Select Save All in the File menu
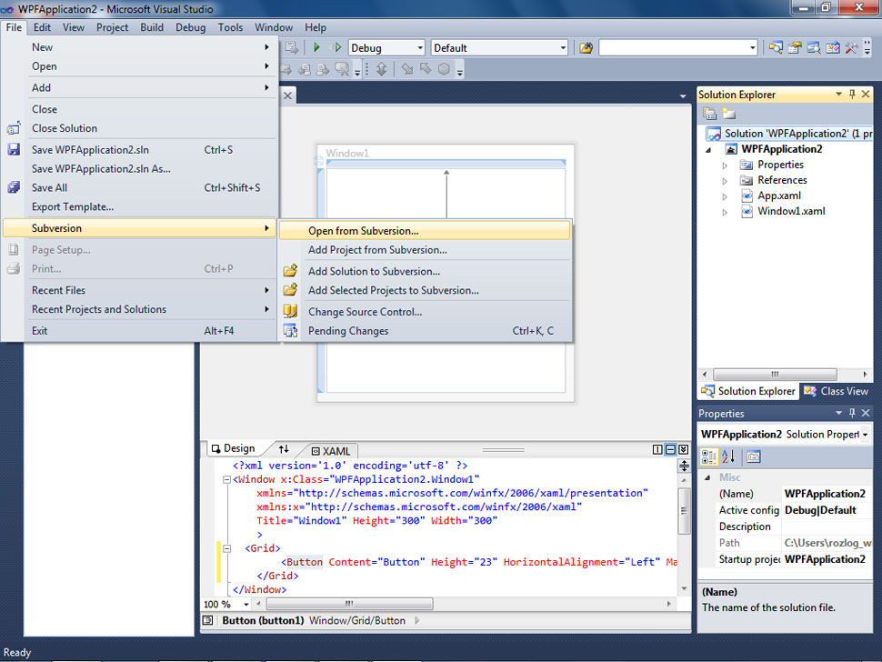 click(x=139, y=188)
